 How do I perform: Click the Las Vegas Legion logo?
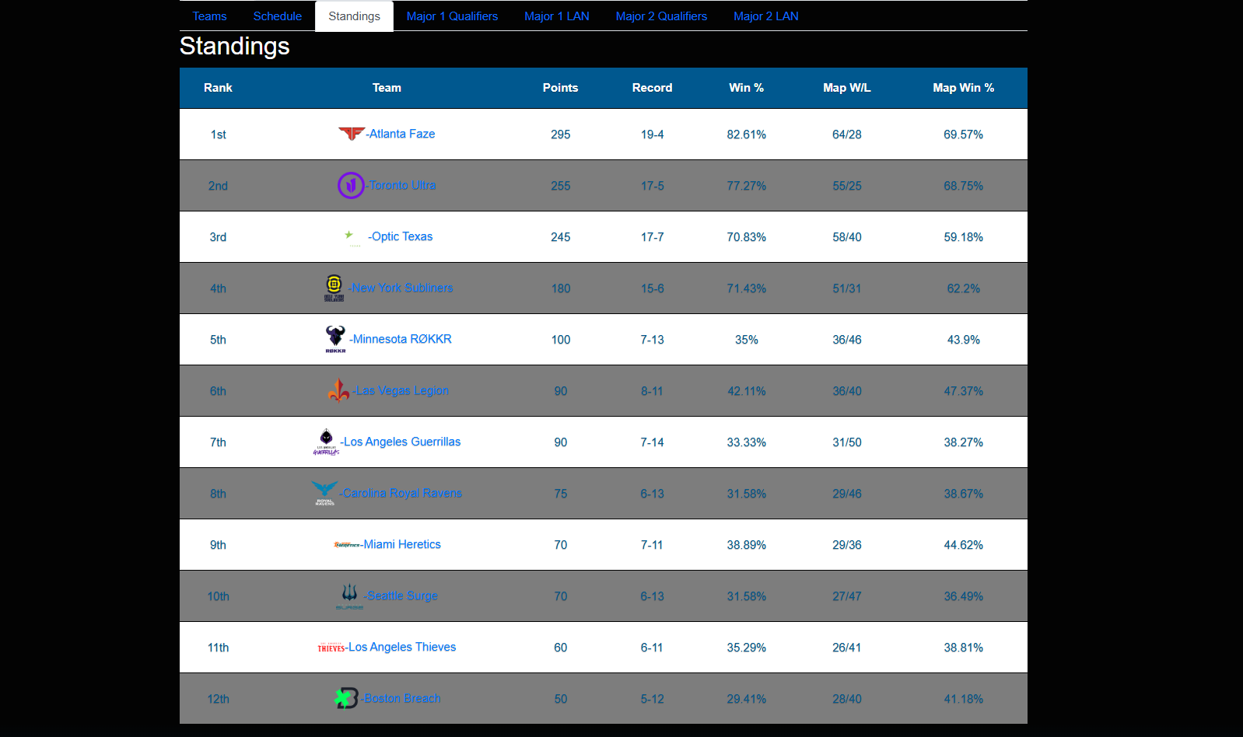(x=338, y=390)
